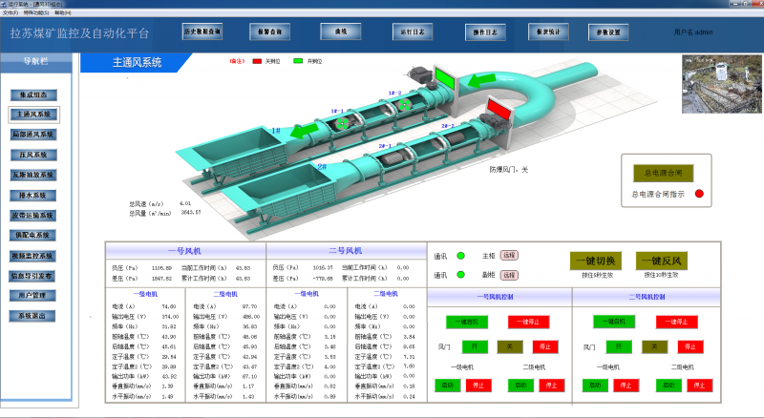
Task: Open the 特殊功能(S) menu
Action: click(x=35, y=12)
